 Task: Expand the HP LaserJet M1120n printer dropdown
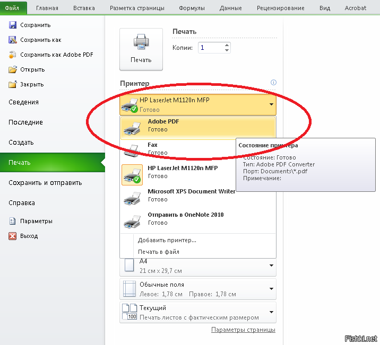coord(271,104)
